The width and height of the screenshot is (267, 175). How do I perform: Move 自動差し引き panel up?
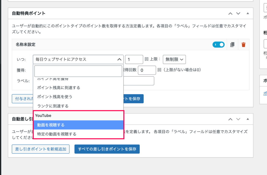230,119
